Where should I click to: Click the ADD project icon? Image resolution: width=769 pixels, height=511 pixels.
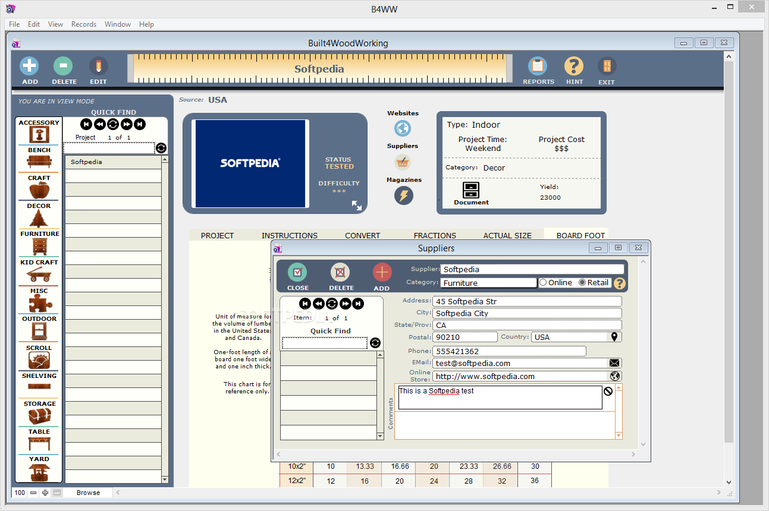coord(30,66)
